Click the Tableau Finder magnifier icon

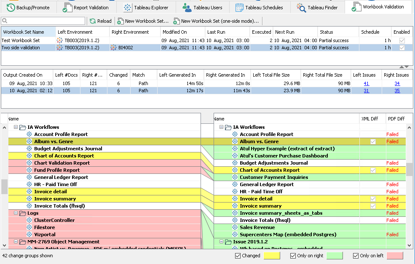pyautogui.click(x=301, y=8)
